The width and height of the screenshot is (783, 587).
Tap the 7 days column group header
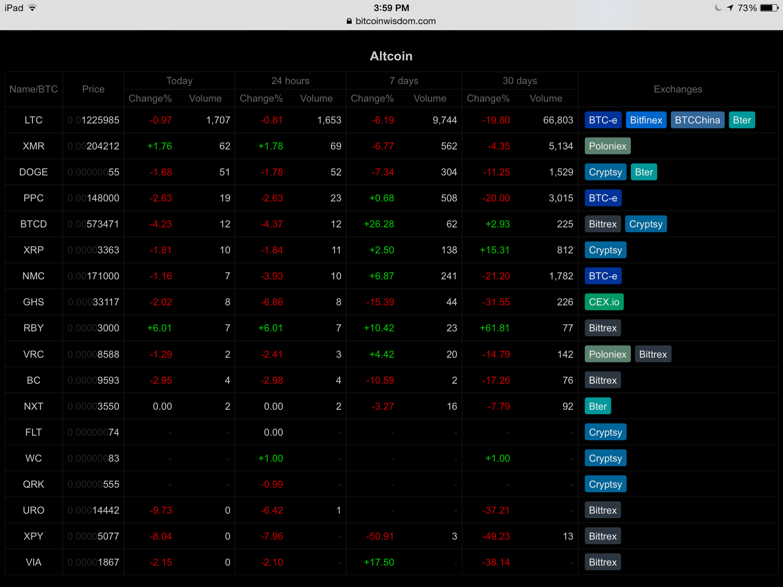[x=404, y=81]
